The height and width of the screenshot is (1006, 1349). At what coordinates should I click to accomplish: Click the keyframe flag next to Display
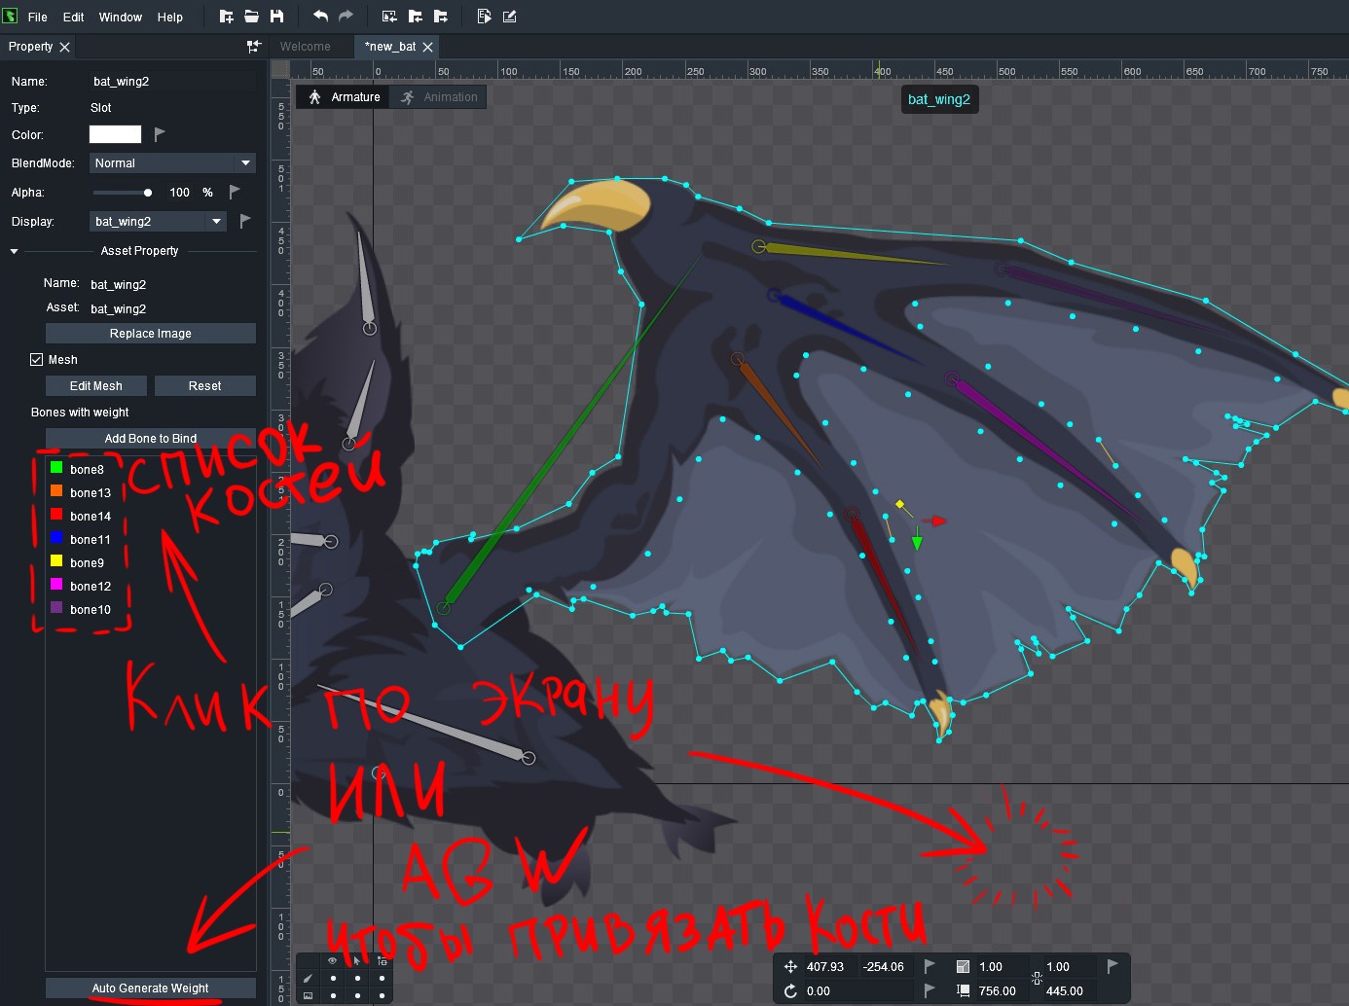(245, 221)
